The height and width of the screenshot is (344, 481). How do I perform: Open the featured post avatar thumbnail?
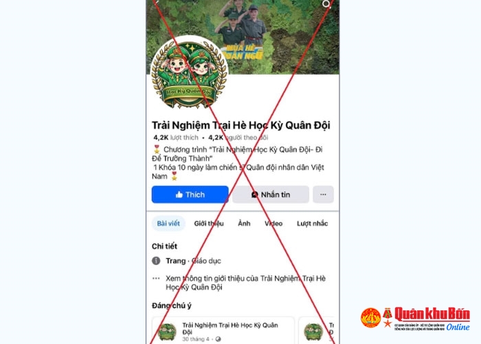coord(167,332)
